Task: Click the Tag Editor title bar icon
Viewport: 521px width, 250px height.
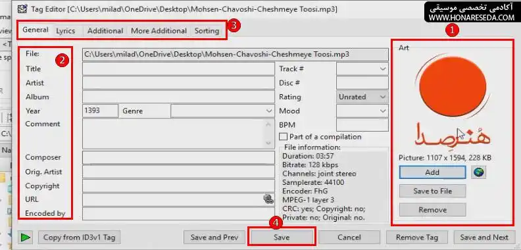Action: (x=22, y=9)
